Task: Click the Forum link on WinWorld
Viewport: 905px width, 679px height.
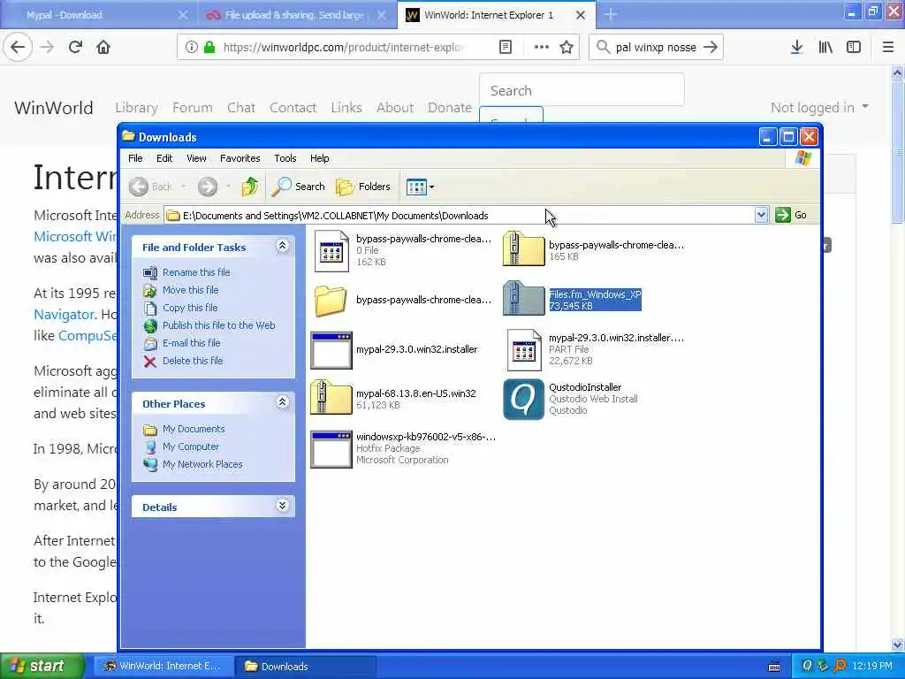Action: tap(192, 107)
